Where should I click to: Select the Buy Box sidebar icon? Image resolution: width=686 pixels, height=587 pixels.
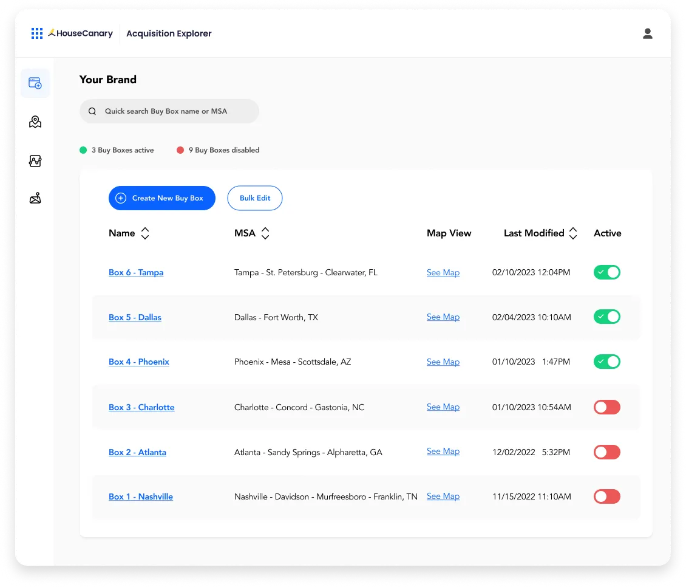click(x=35, y=83)
